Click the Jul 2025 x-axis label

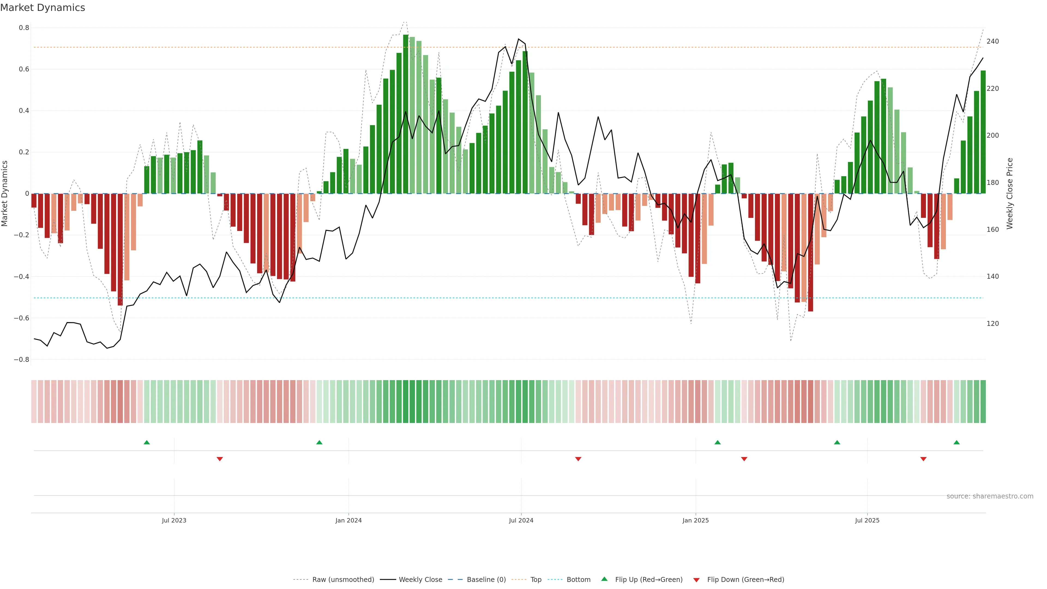point(867,520)
